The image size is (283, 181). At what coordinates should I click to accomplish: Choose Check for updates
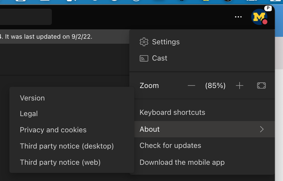tap(170, 145)
